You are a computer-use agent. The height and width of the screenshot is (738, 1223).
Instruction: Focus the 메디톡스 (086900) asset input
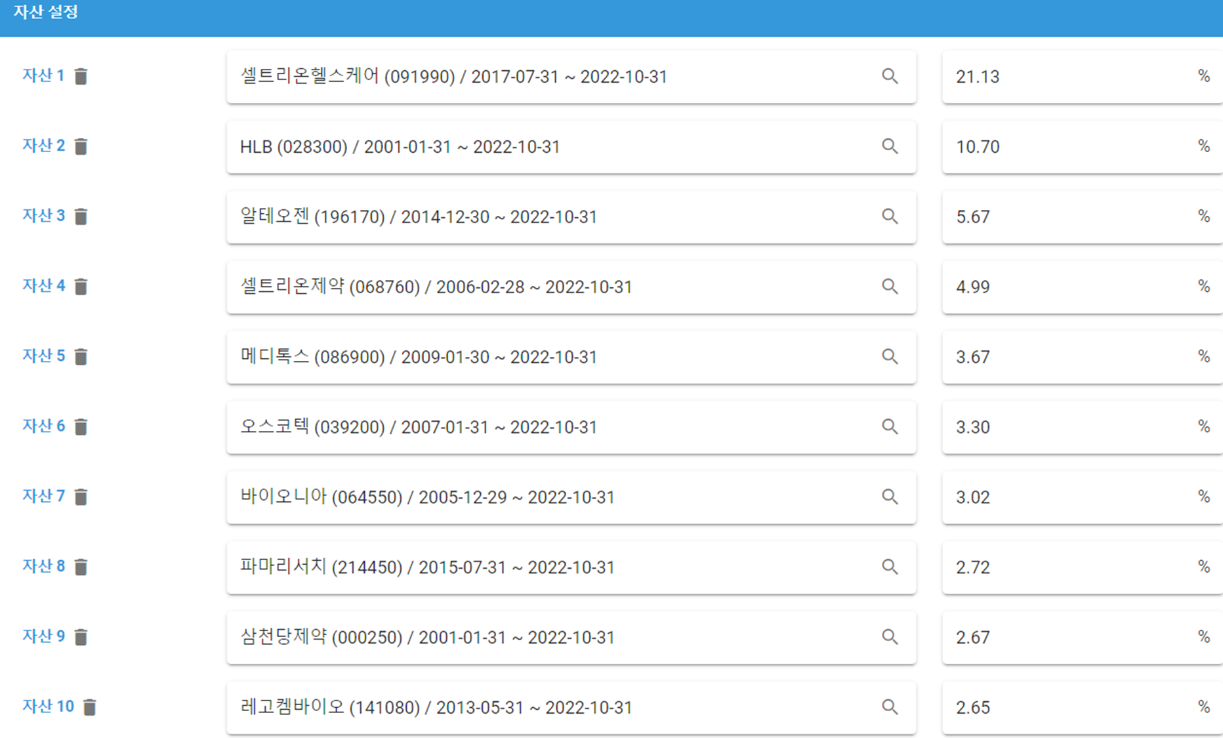(x=571, y=358)
